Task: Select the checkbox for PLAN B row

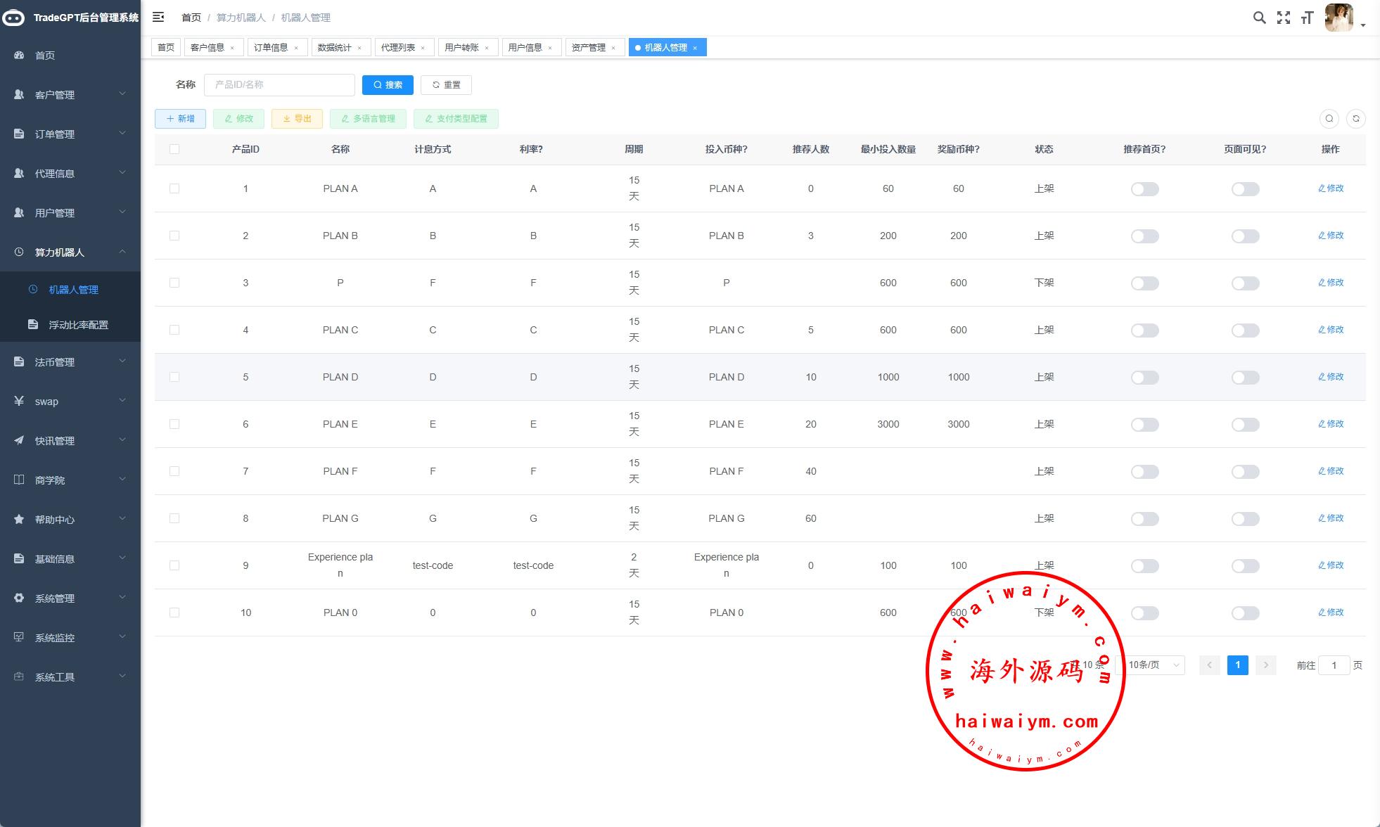Action: (x=174, y=236)
